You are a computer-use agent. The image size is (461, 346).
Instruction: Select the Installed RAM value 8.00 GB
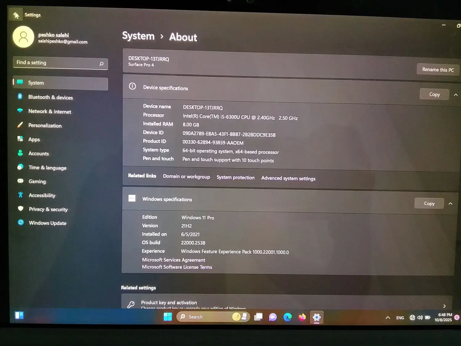pyautogui.click(x=191, y=125)
